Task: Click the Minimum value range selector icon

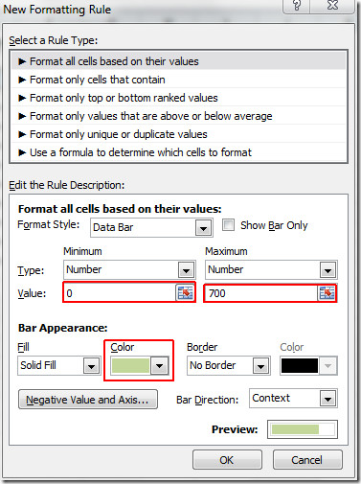Action: pyautogui.click(x=185, y=292)
